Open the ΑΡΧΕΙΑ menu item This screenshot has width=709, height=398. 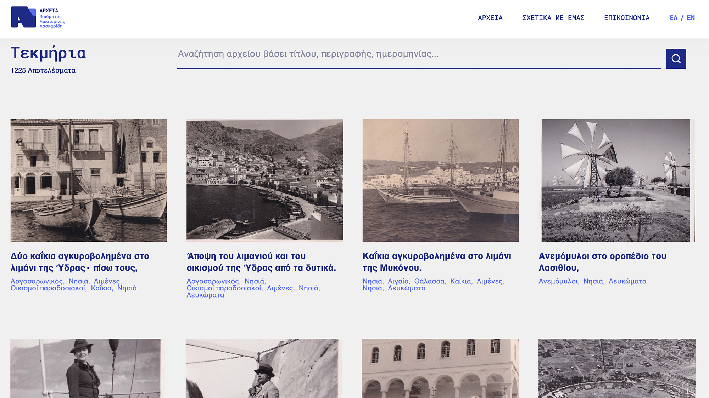click(x=490, y=18)
